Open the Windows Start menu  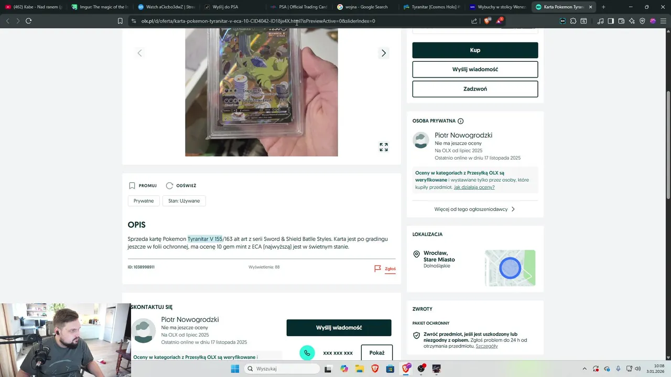tap(235, 369)
